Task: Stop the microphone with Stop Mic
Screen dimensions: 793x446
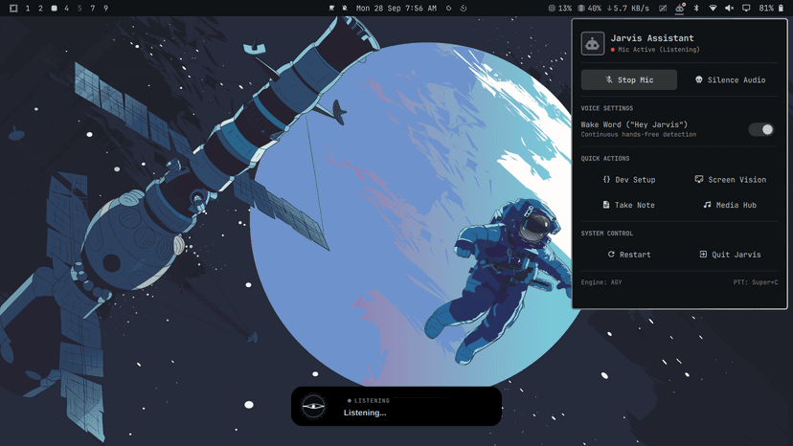Action: [628, 79]
